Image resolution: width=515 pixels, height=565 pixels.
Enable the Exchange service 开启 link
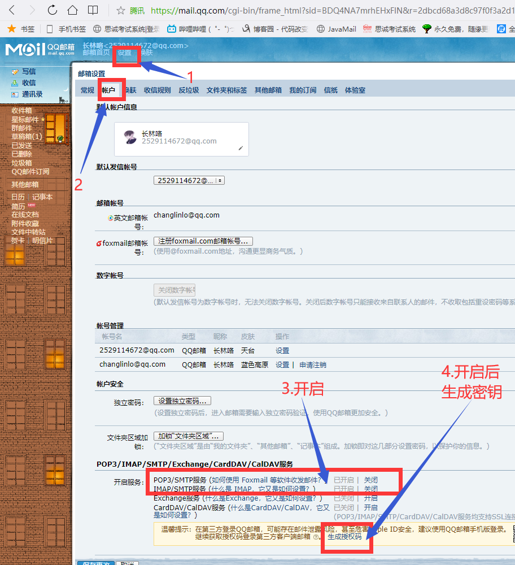tap(370, 498)
